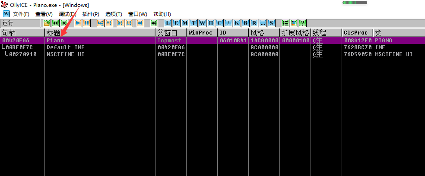
Task: Show Handles window (H)
Action: pyautogui.click(x=211, y=23)
